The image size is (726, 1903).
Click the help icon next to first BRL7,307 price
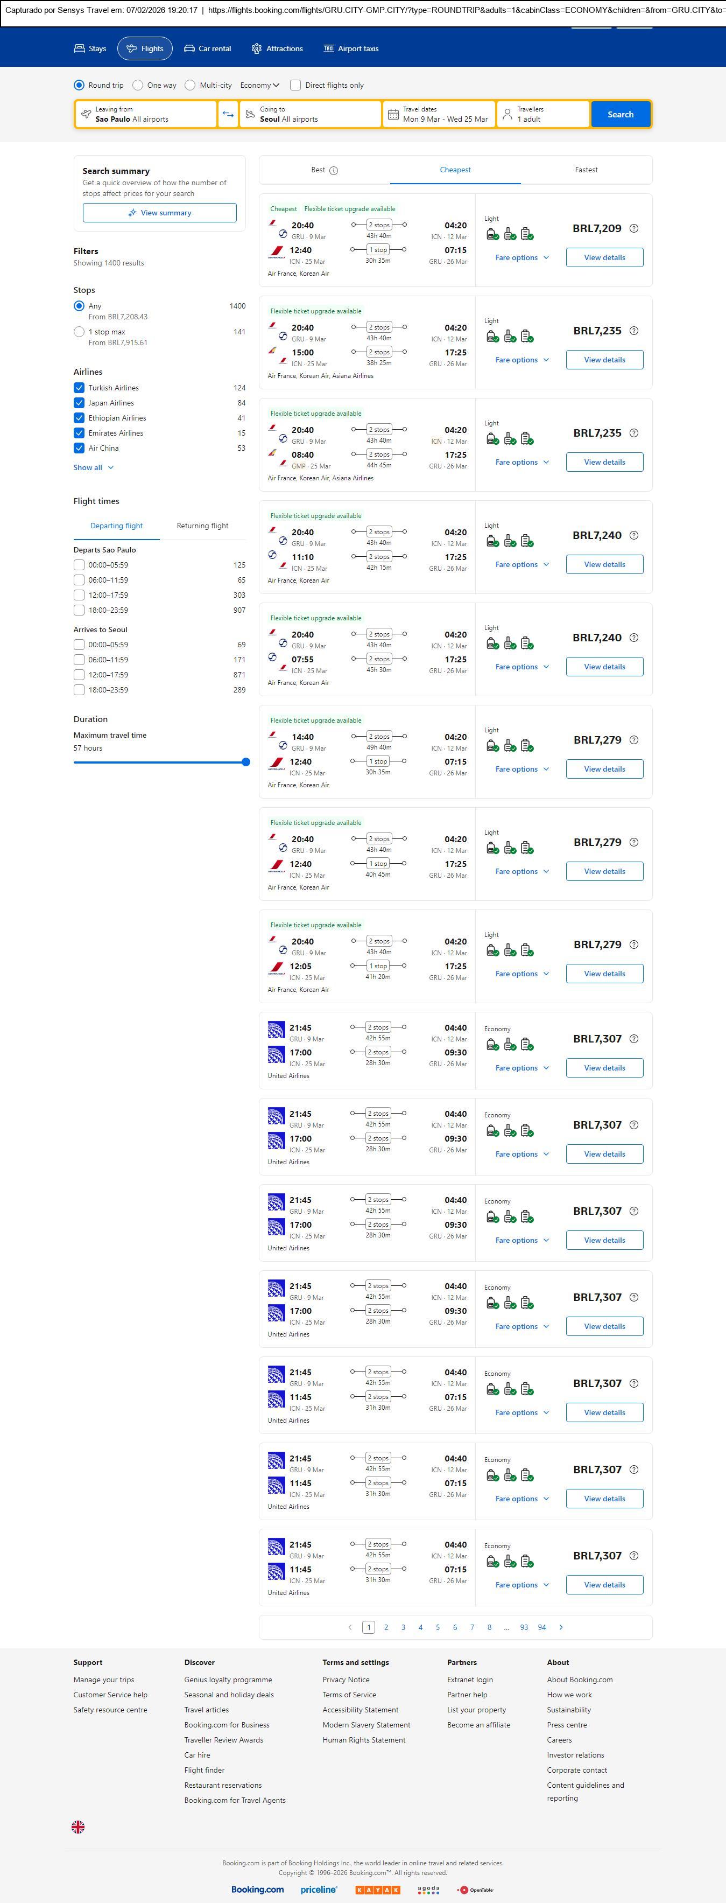tap(633, 1039)
